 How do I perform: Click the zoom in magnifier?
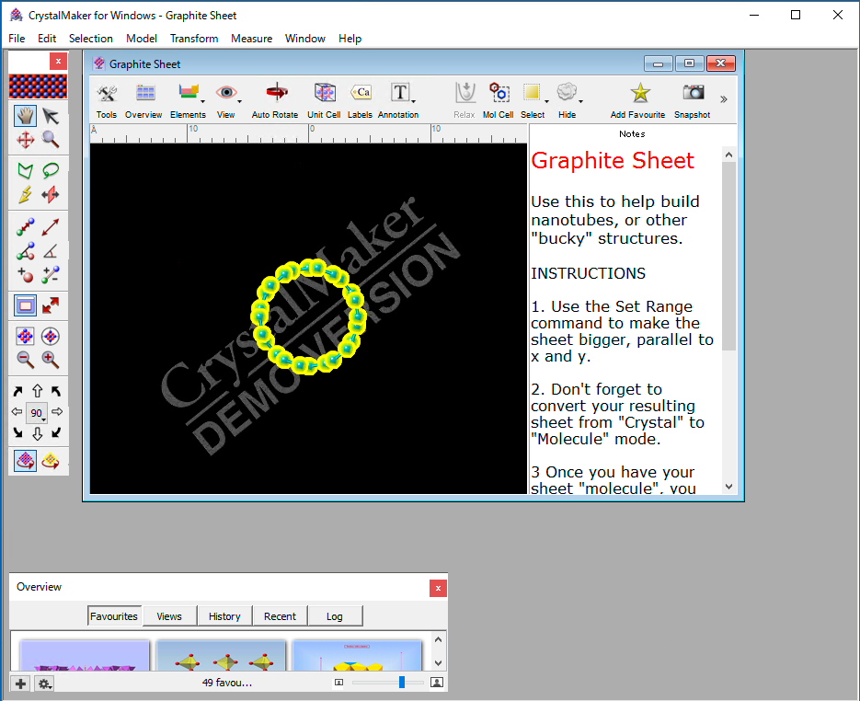click(51, 360)
